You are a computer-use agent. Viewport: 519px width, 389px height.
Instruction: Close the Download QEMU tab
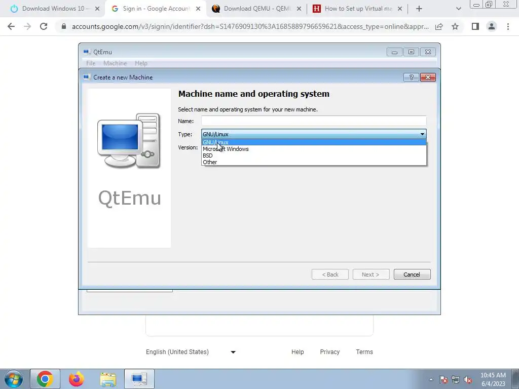(299, 9)
